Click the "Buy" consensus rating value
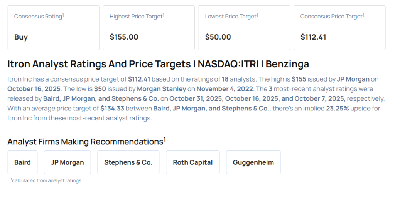This screenshot has height=197, width=395. click(x=21, y=37)
